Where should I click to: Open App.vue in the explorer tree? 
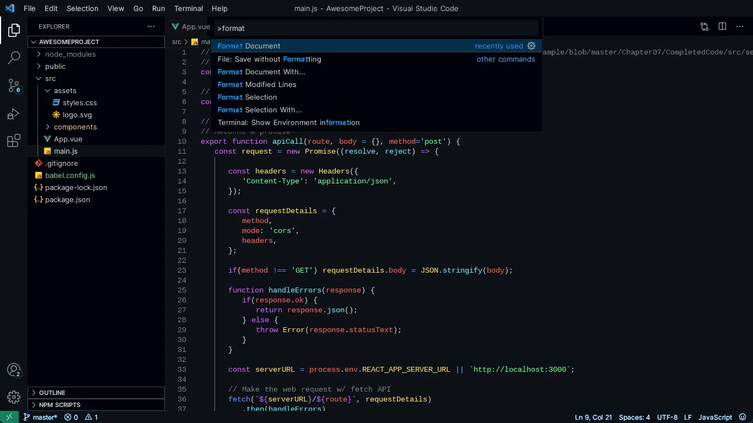tap(96, 139)
